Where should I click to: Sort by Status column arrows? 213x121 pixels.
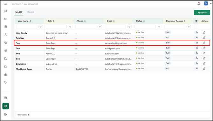pos(144,21)
